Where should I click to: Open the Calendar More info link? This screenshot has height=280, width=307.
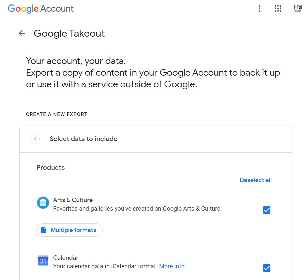172,266
